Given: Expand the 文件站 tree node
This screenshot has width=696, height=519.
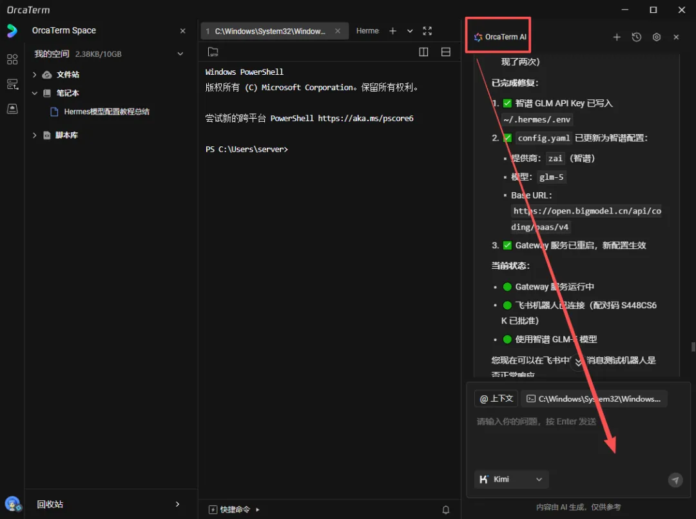Looking at the screenshot, I should tap(35, 75).
